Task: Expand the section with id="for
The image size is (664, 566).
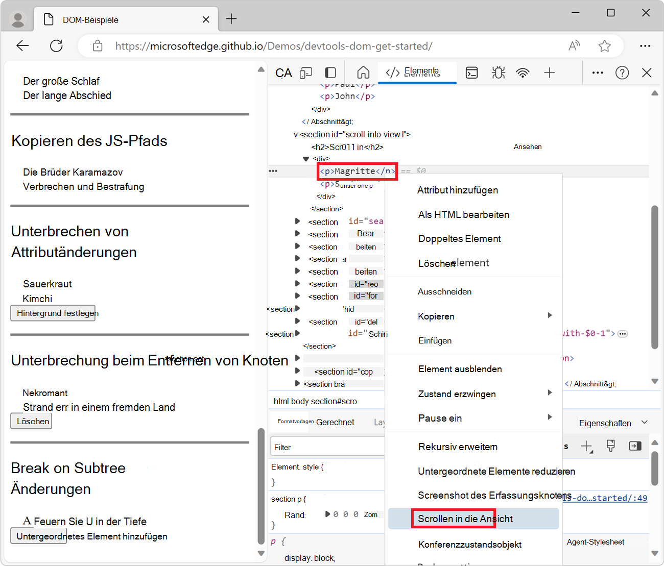Action: tap(297, 296)
